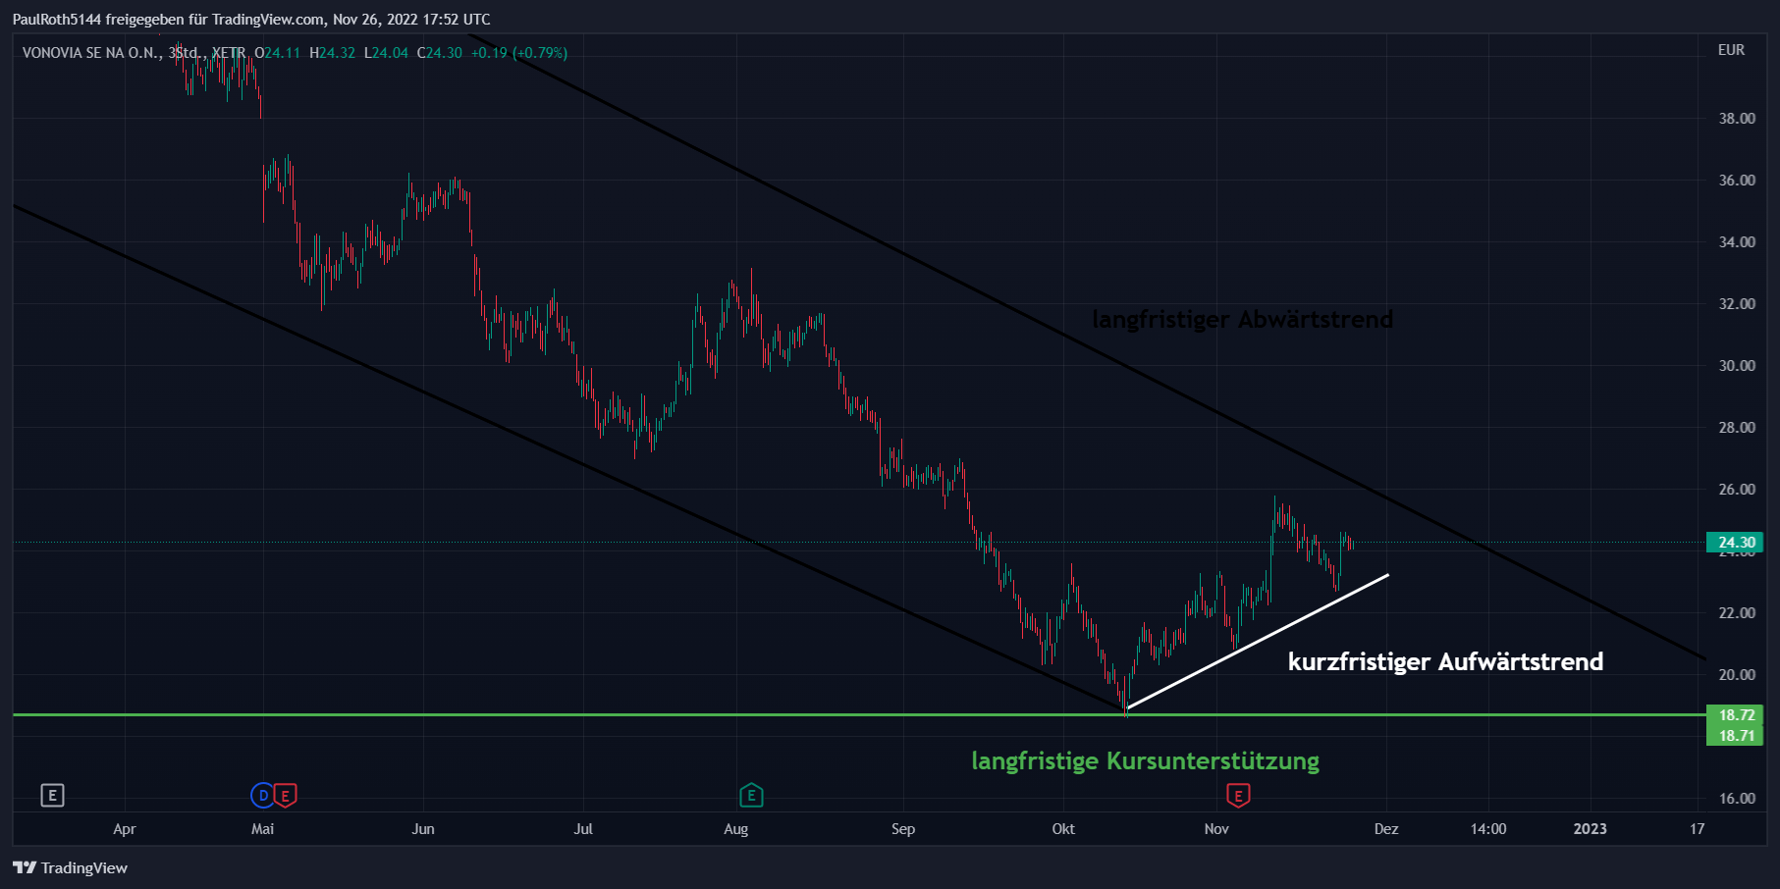The image size is (1780, 889).
Task: Click the Mai label on time axis
Action: pyautogui.click(x=262, y=829)
